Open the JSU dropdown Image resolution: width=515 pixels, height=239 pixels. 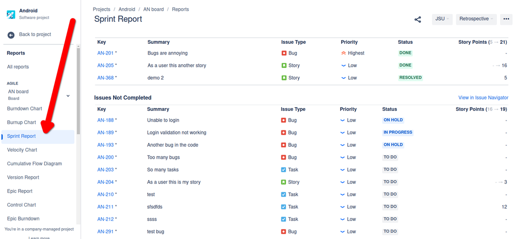[x=442, y=20]
